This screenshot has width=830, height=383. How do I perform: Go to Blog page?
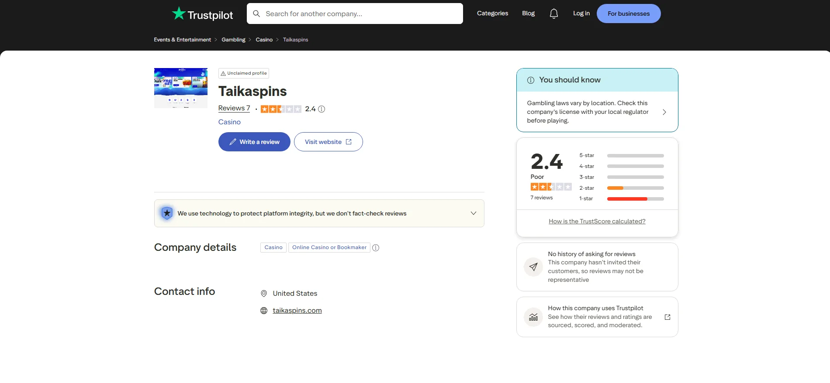coord(528,14)
